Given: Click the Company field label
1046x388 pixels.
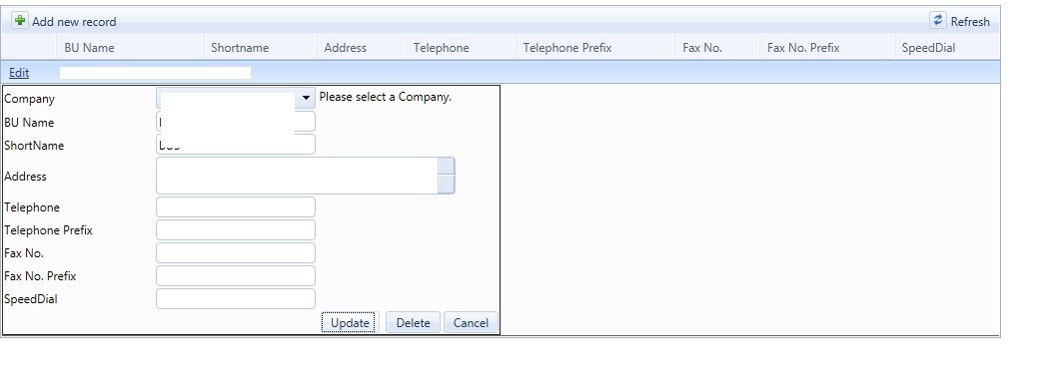Looking at the screenshot, I should pos(29,99).
